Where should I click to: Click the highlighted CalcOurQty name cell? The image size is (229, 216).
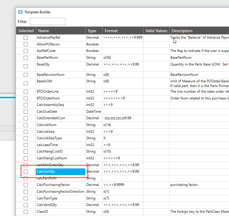click(61, 171)
